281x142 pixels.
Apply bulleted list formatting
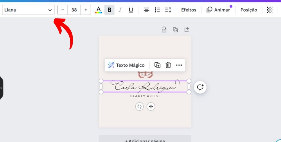tap(157, 10)
